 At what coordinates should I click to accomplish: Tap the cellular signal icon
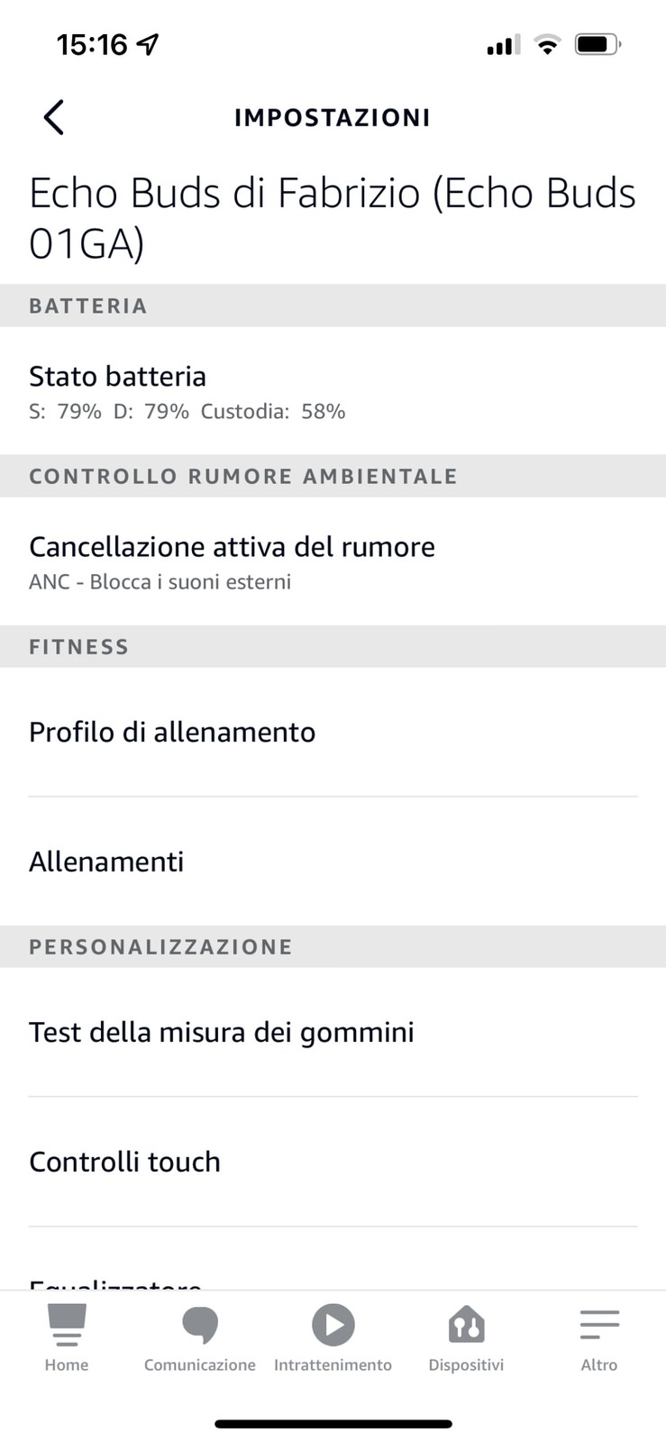503,45
